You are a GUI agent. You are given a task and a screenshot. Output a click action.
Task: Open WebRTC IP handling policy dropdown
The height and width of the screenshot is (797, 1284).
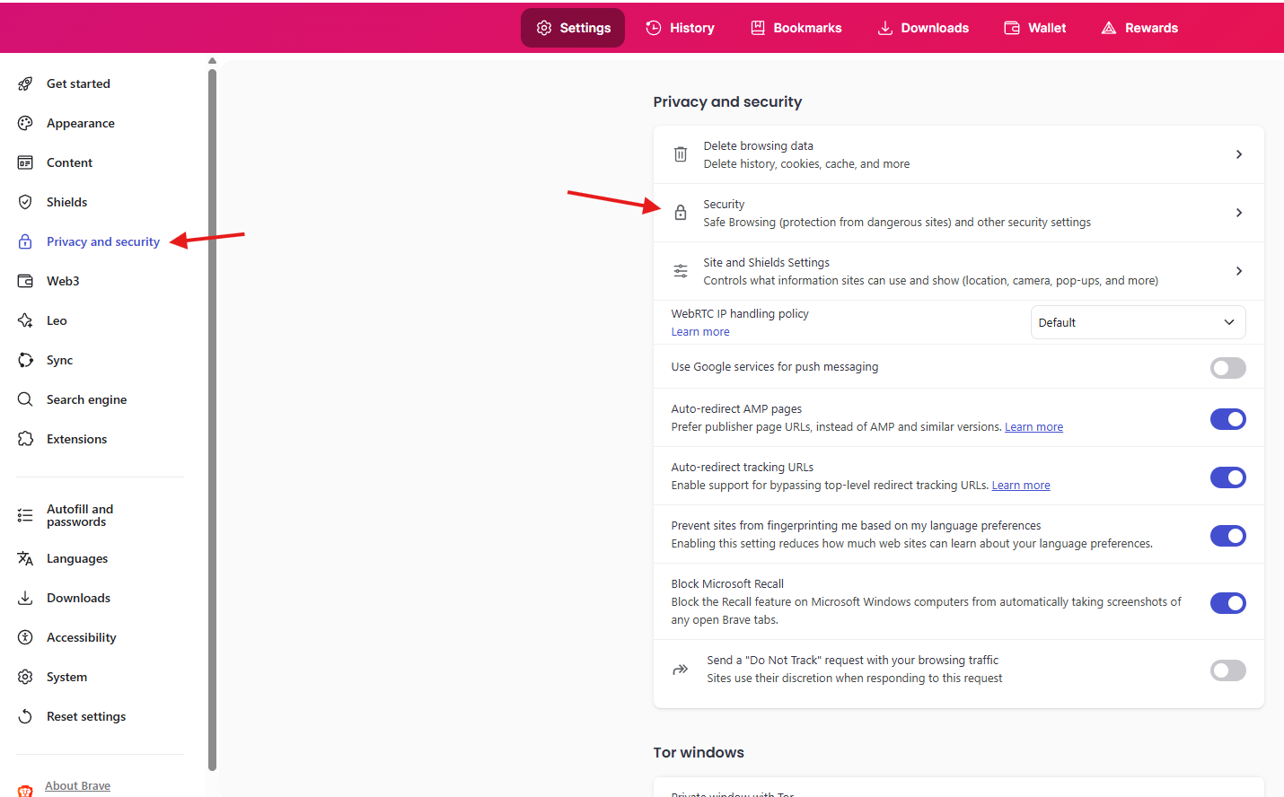(x=1138, y=322)
